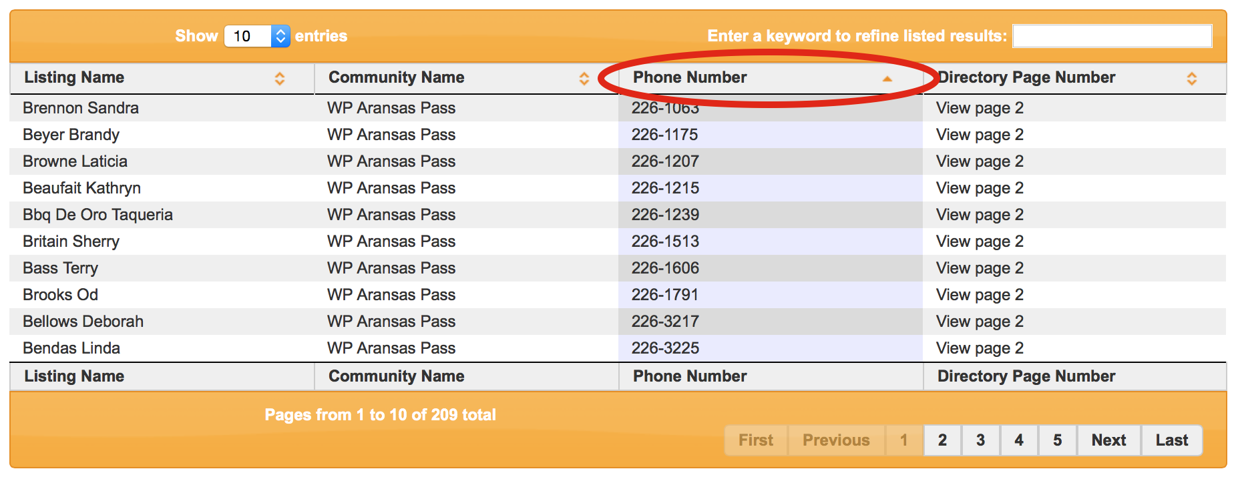
Task: Toggle Phone Number ascending sort arrow
Action: point(887,79)
